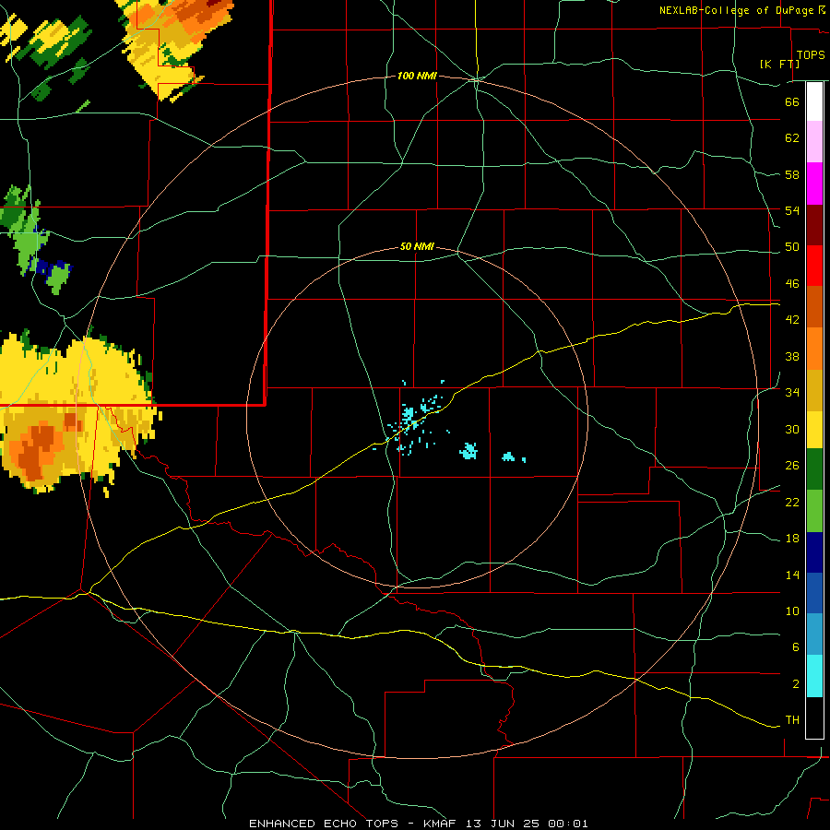This screenshot has width=830, height=830.
Task: Click legend value 26
Action: pos(792,466)
